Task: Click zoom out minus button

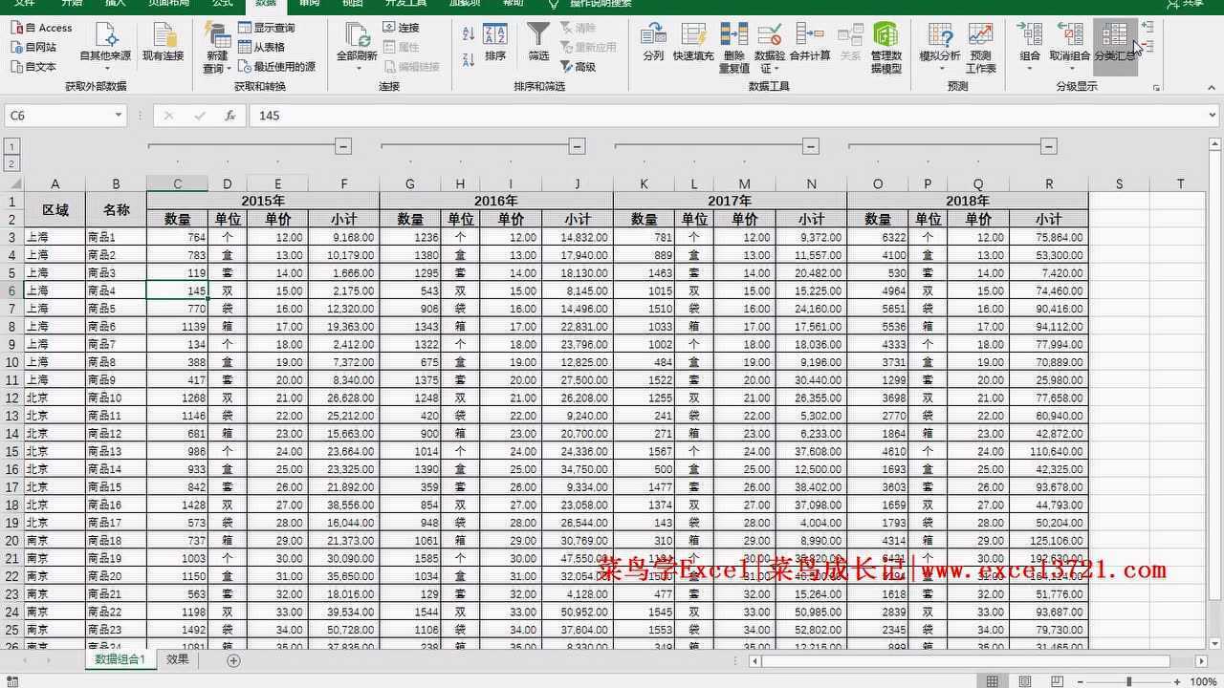Action: click(1081, 681)
